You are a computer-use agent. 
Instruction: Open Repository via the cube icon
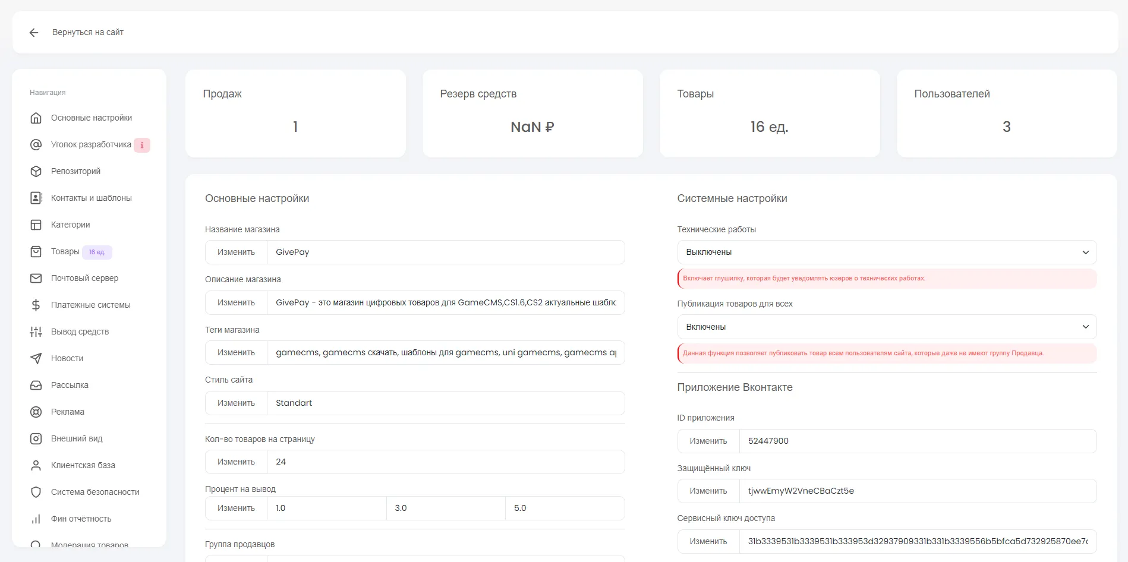(x=36, y=171)
